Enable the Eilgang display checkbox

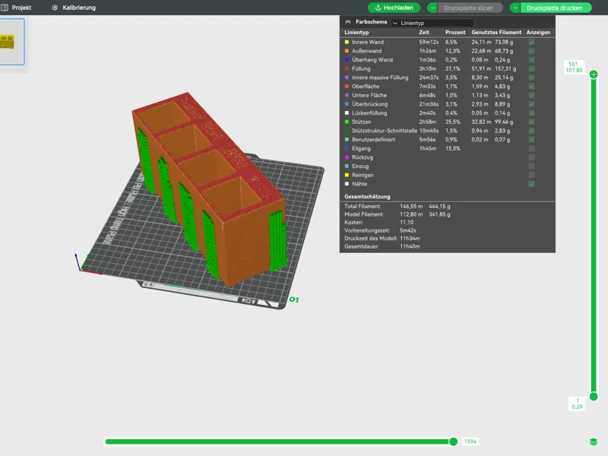531,148
